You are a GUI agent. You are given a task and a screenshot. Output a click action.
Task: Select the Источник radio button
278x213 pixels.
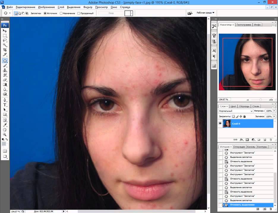(45, 13)
